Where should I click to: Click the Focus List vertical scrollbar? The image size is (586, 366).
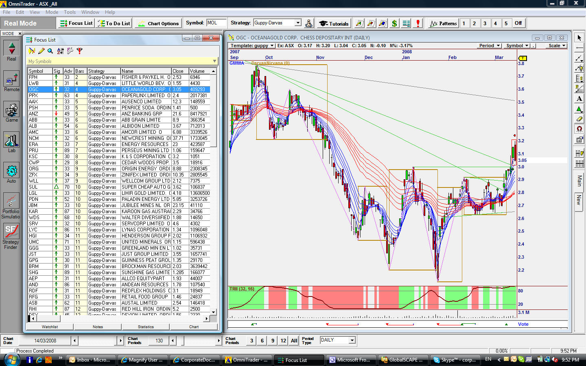pos(213,191)
